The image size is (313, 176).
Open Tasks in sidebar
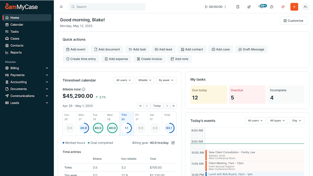tap(27, 32)
